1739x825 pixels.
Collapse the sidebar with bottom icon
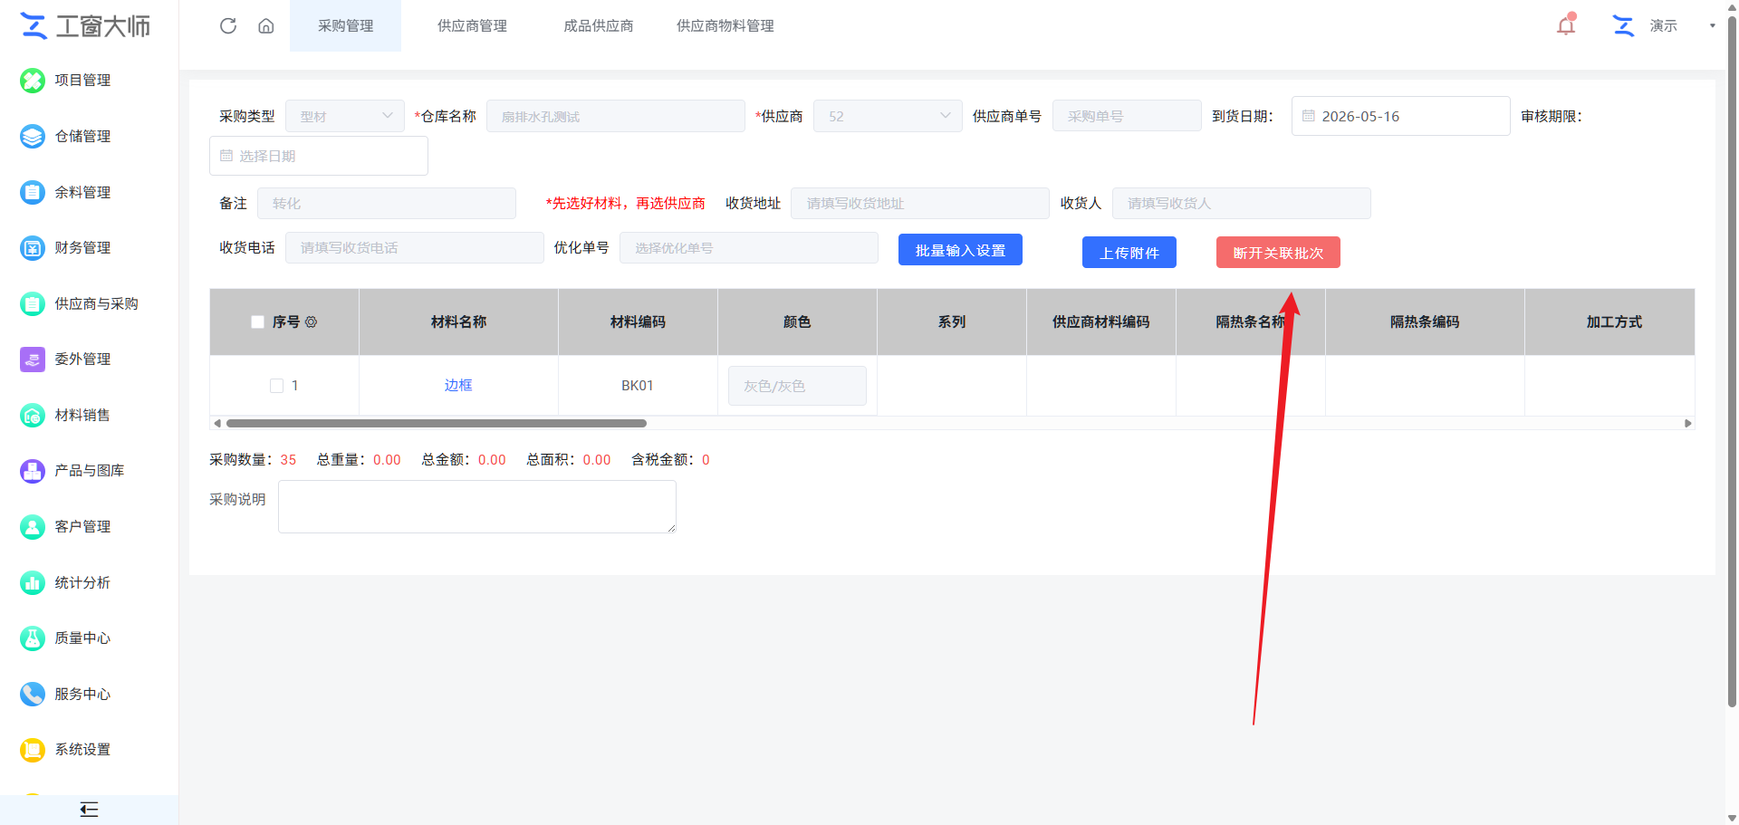89,810
